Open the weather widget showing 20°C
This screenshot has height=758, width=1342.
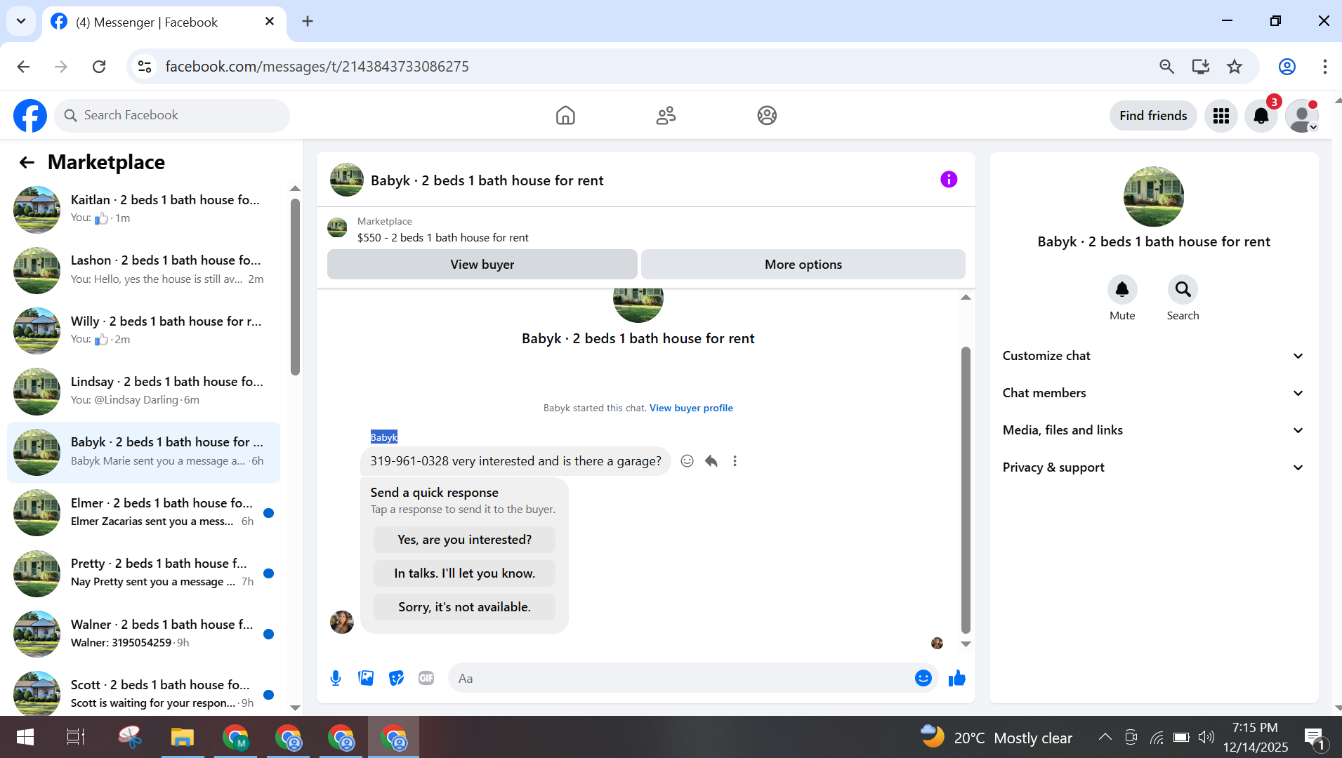[x=996, y=737]
